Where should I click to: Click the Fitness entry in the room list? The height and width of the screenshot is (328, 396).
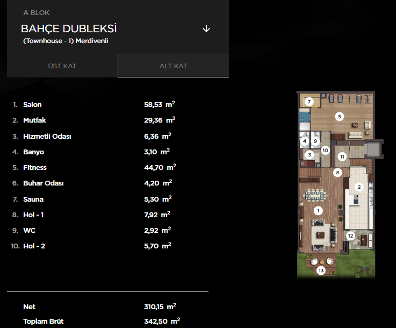pyautogui.click(x=35, y=168)
